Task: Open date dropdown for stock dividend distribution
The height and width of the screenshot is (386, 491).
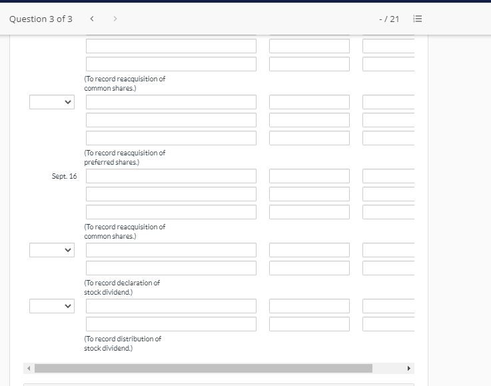Action: (x=52, y=306)
